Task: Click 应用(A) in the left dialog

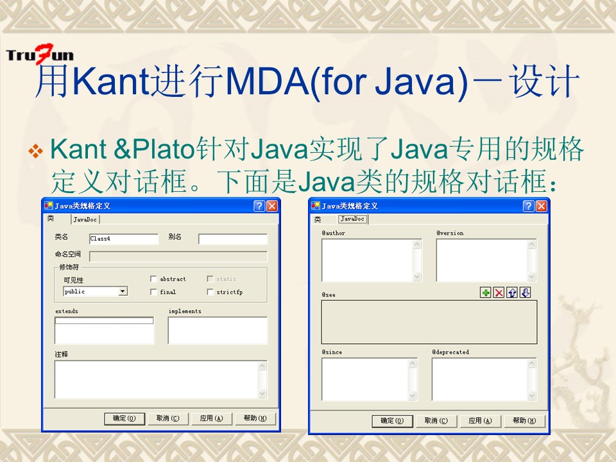Action: (x=211, y=418)
